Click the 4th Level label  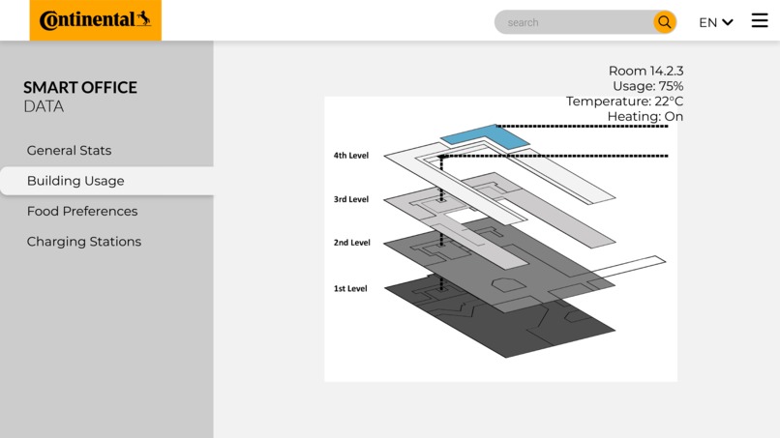[351, 155]
